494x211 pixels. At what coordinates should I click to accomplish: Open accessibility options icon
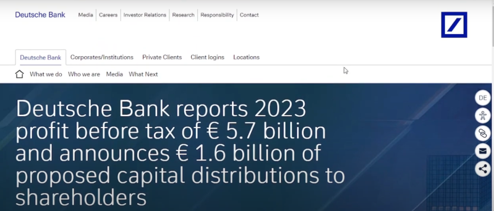482,115
